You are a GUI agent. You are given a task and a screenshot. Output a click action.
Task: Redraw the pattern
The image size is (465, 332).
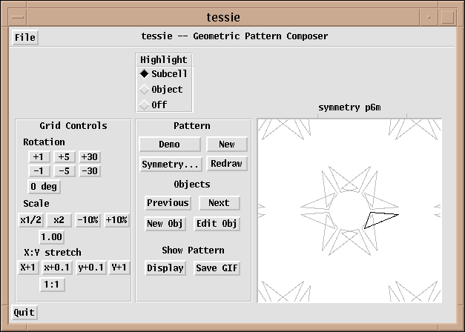[226, 164]
